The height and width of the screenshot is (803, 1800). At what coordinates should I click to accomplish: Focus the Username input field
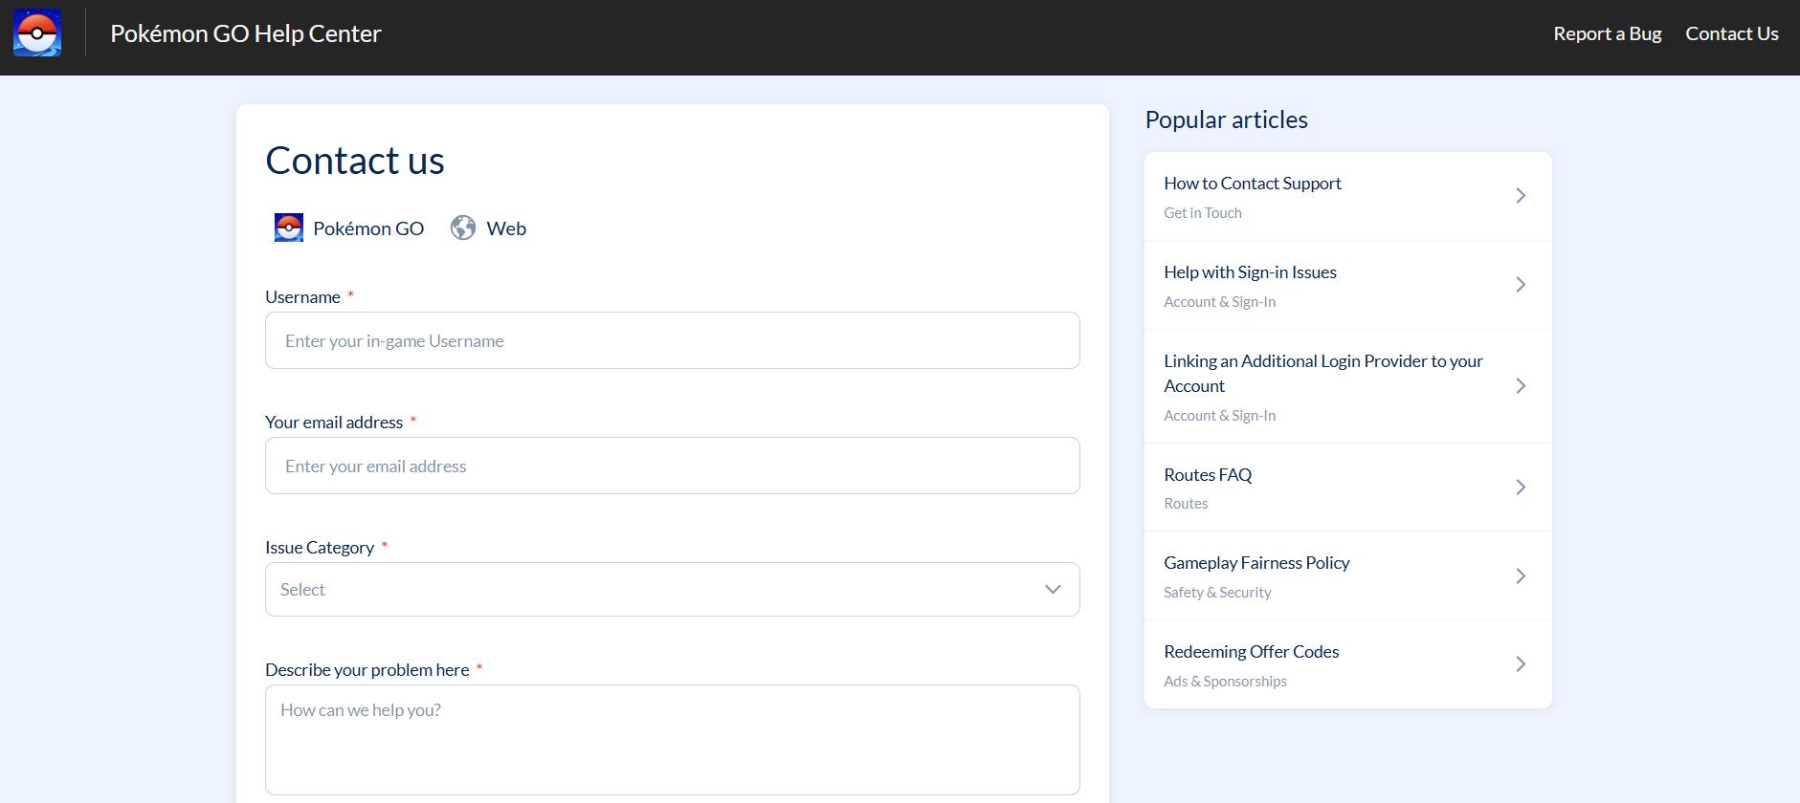673,340
